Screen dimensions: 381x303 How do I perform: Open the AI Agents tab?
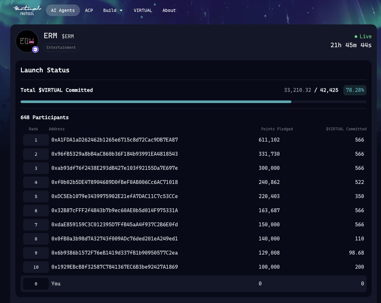coord(63,11)
